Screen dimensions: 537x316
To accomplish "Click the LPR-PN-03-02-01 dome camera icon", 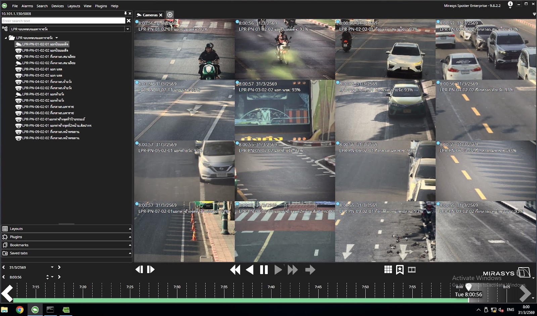I will [x=18, y=69].
